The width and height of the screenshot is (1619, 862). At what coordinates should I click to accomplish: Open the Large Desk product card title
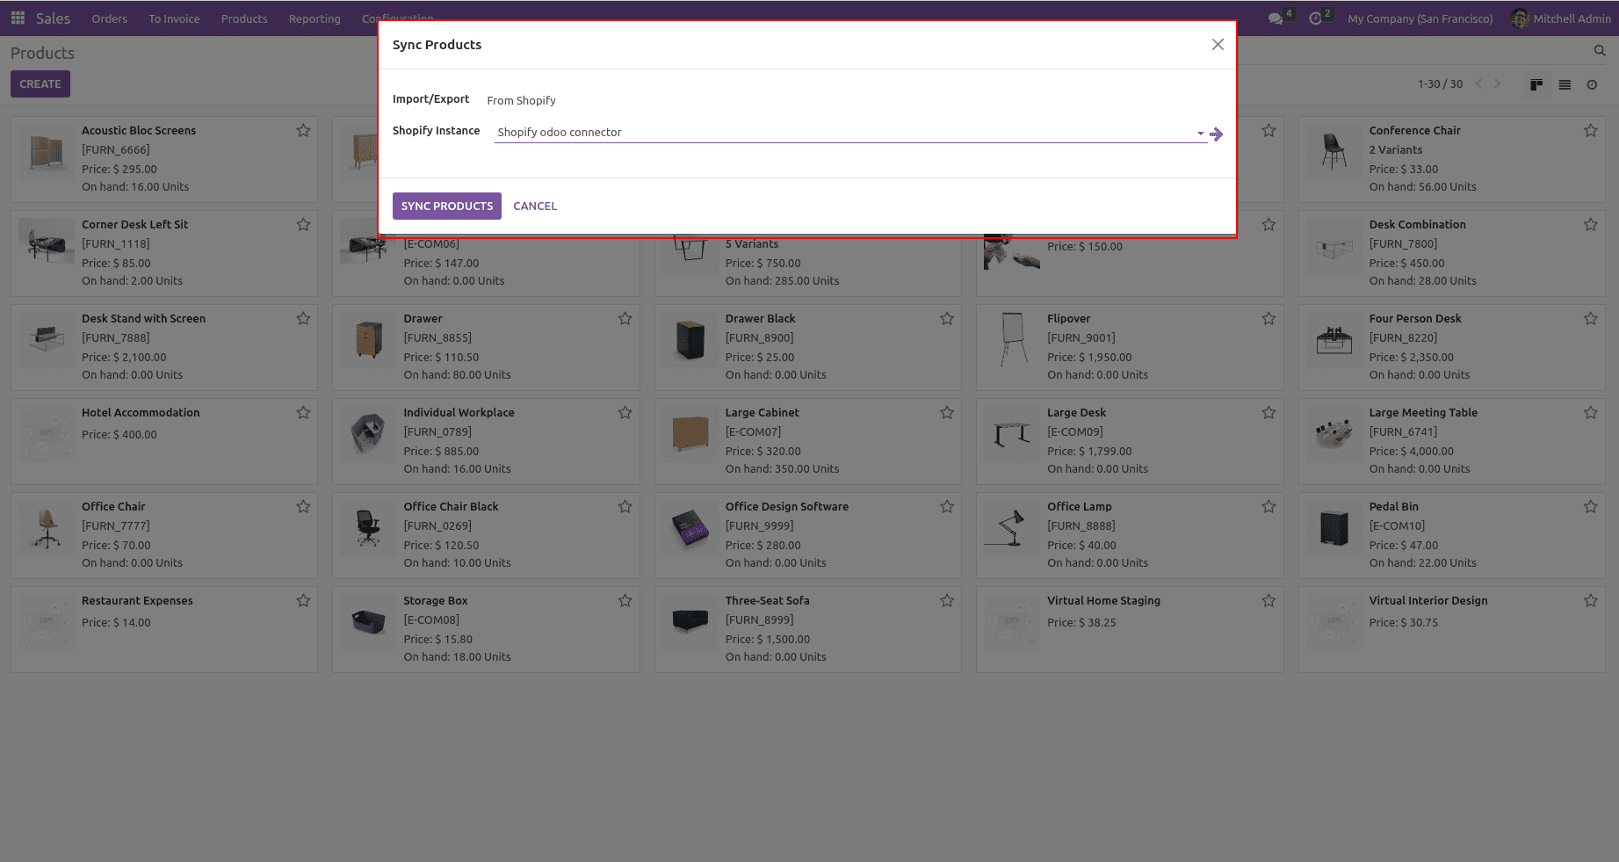1076,412
